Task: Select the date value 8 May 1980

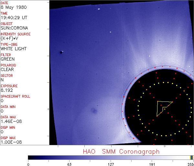Action: pyautogui.click(x=12, y=7)
